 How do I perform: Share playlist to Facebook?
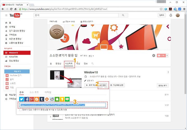click(x=26, y=99)
